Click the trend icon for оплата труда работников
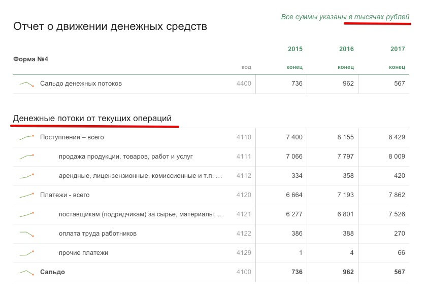 [x=26, y=234]
